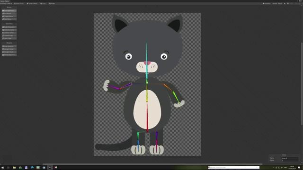
Task: Select the magenta left forearm bone
Action: 114,87
